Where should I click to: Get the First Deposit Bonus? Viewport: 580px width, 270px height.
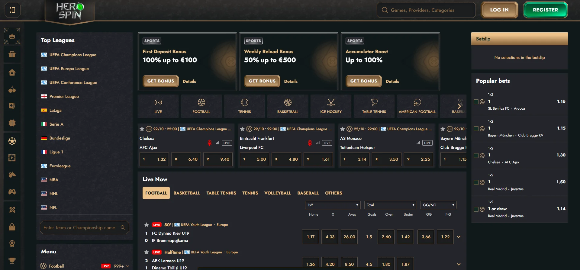(161, 81)
